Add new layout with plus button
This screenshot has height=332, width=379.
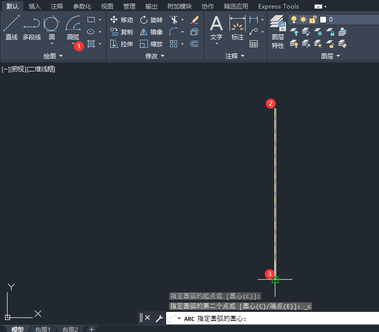coord(92,329)
